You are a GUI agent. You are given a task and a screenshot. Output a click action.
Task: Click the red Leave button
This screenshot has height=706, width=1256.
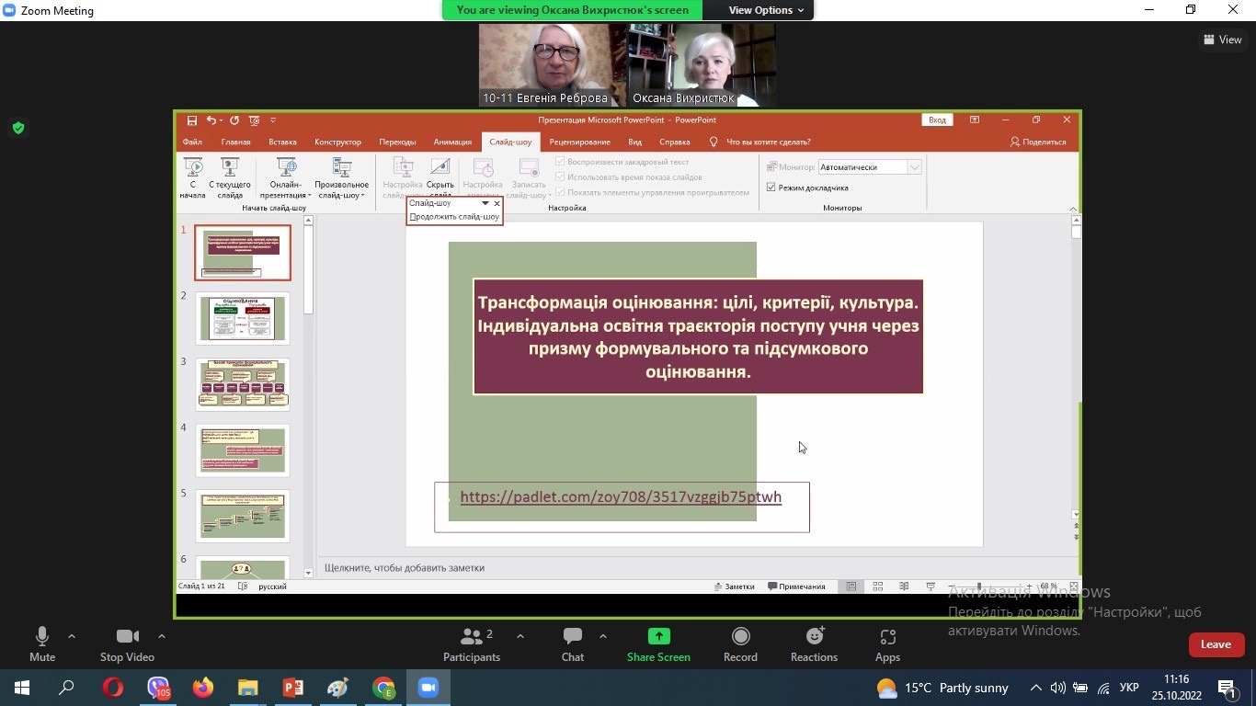pyautogui.click(x=1216, y=644)
